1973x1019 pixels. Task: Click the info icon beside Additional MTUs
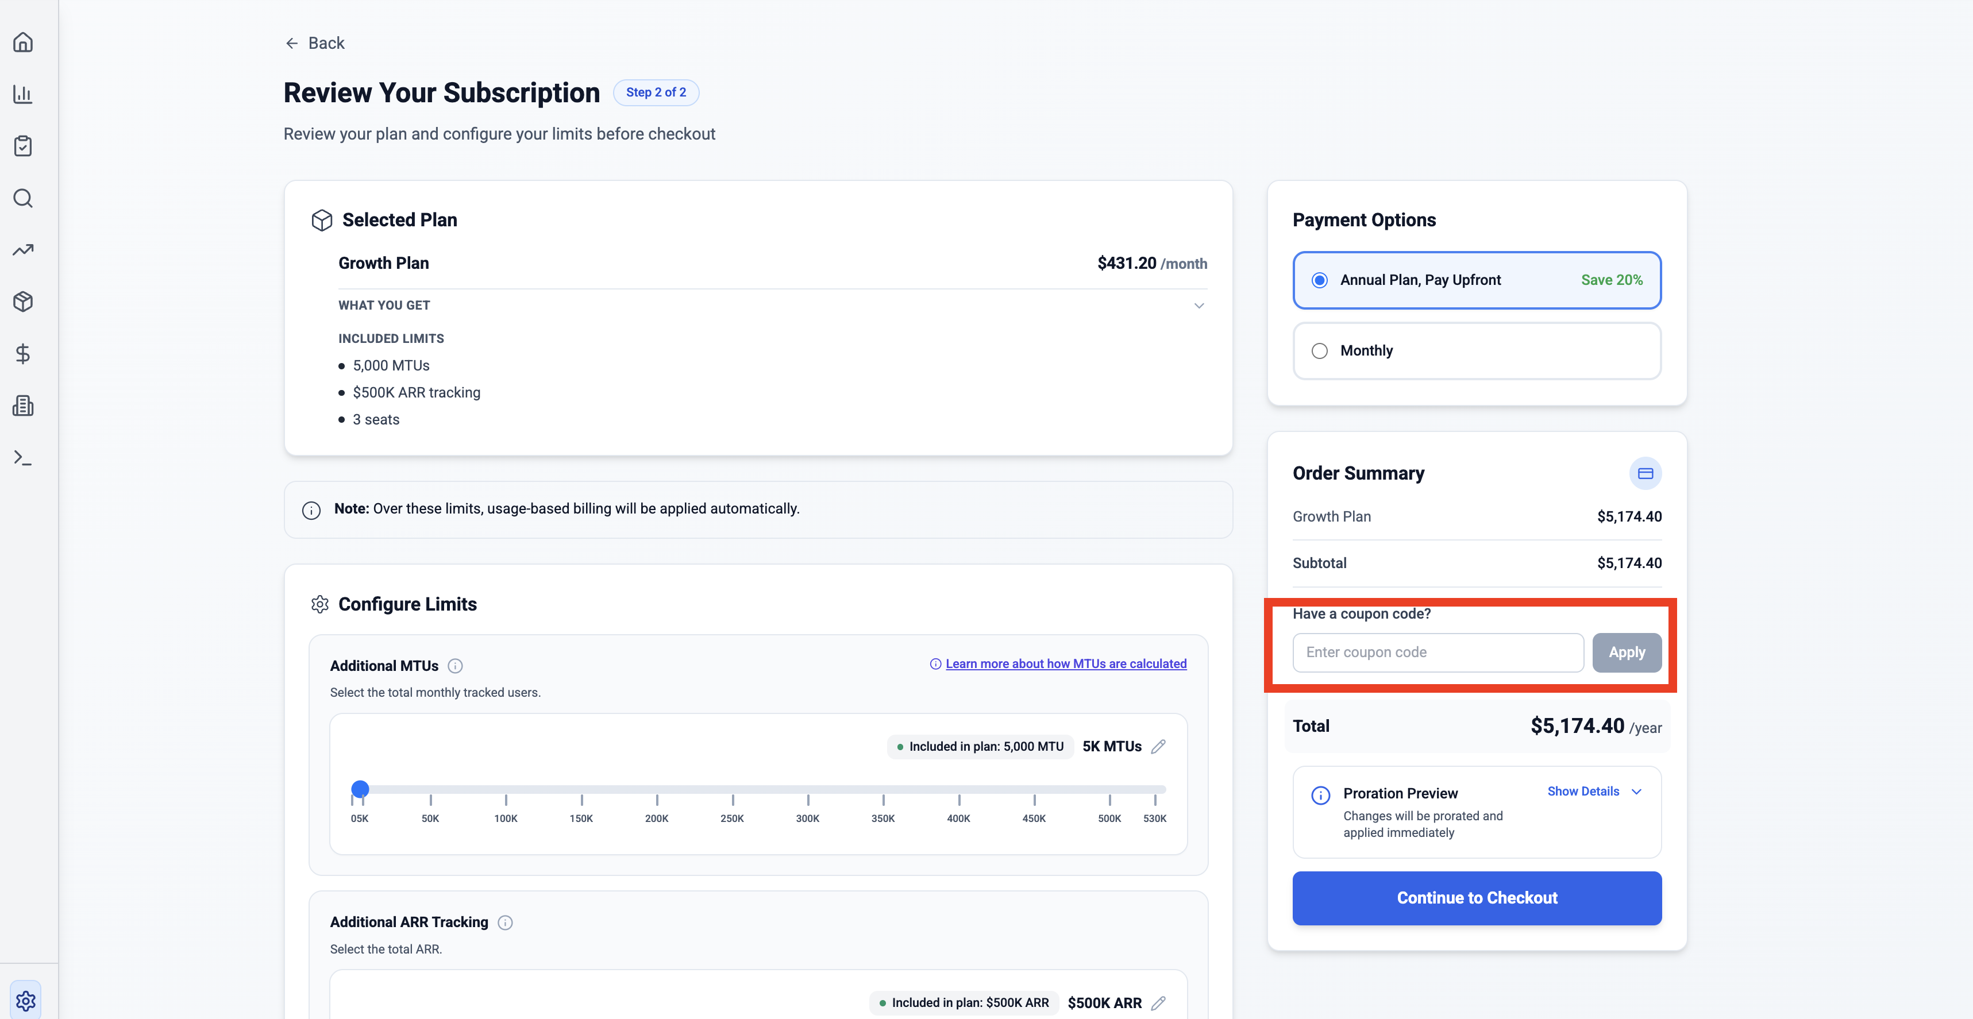[455, 666]
